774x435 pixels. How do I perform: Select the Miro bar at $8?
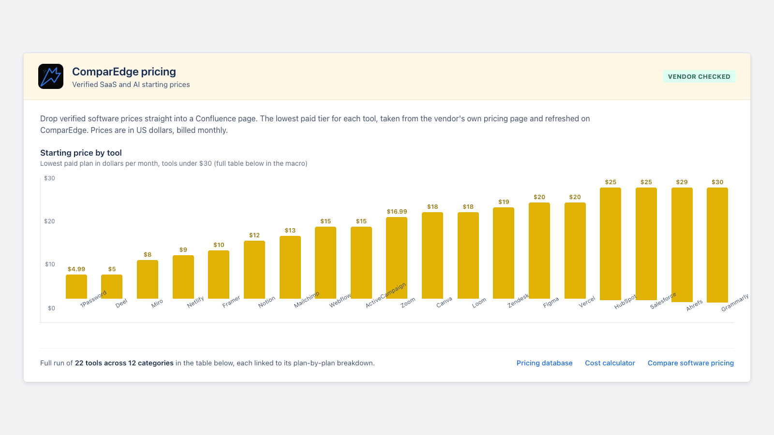pos(148,279)
